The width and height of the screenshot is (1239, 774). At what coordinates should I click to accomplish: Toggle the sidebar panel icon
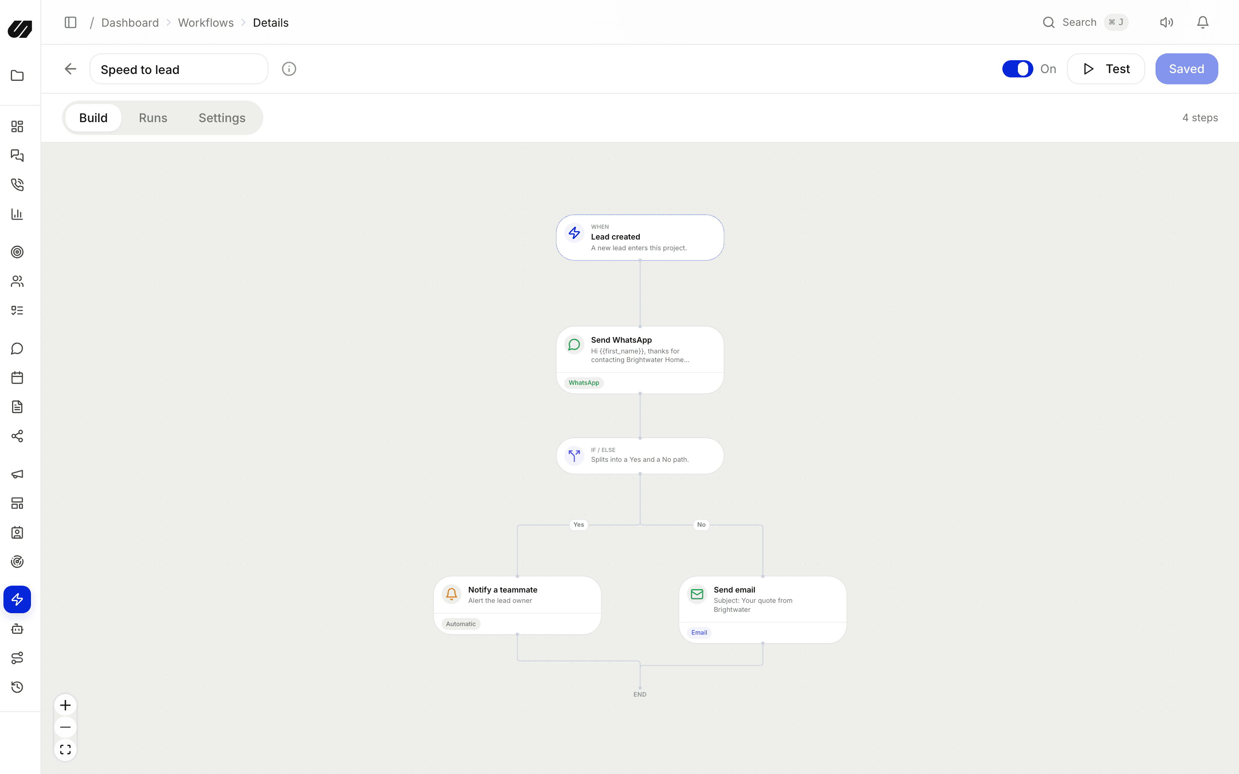[x=71, y=22]
